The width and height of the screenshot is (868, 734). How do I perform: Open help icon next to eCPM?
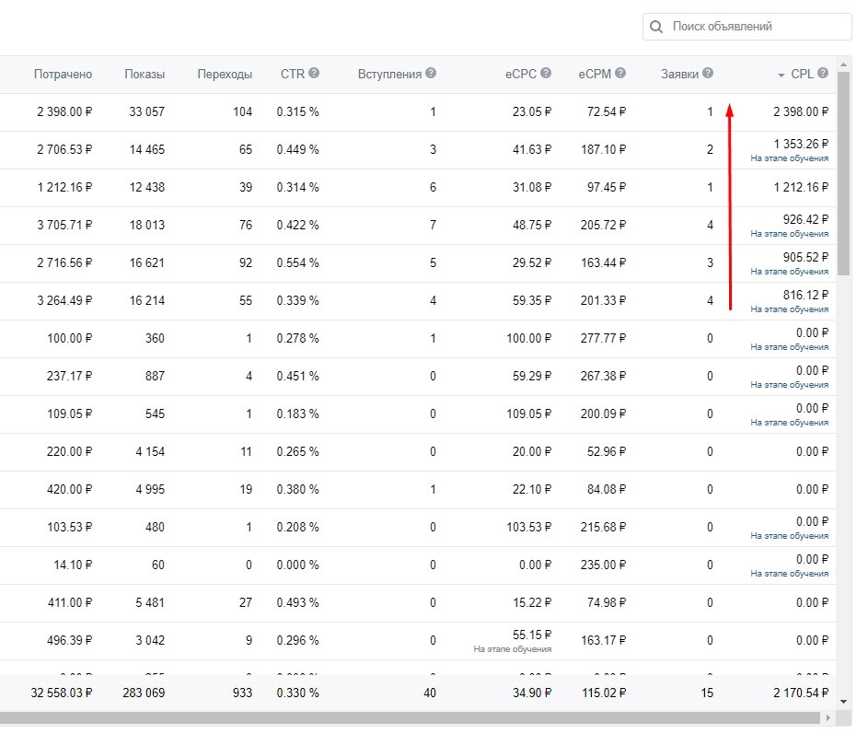tap(620, 73)
